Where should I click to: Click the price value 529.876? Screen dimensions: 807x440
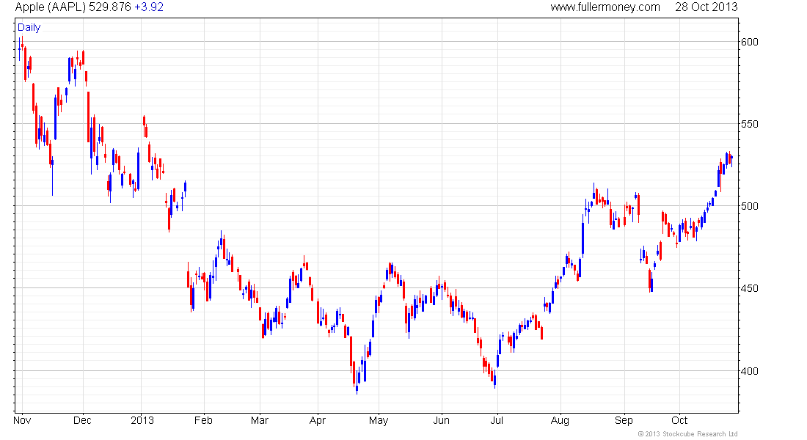(x=109, y=7)
